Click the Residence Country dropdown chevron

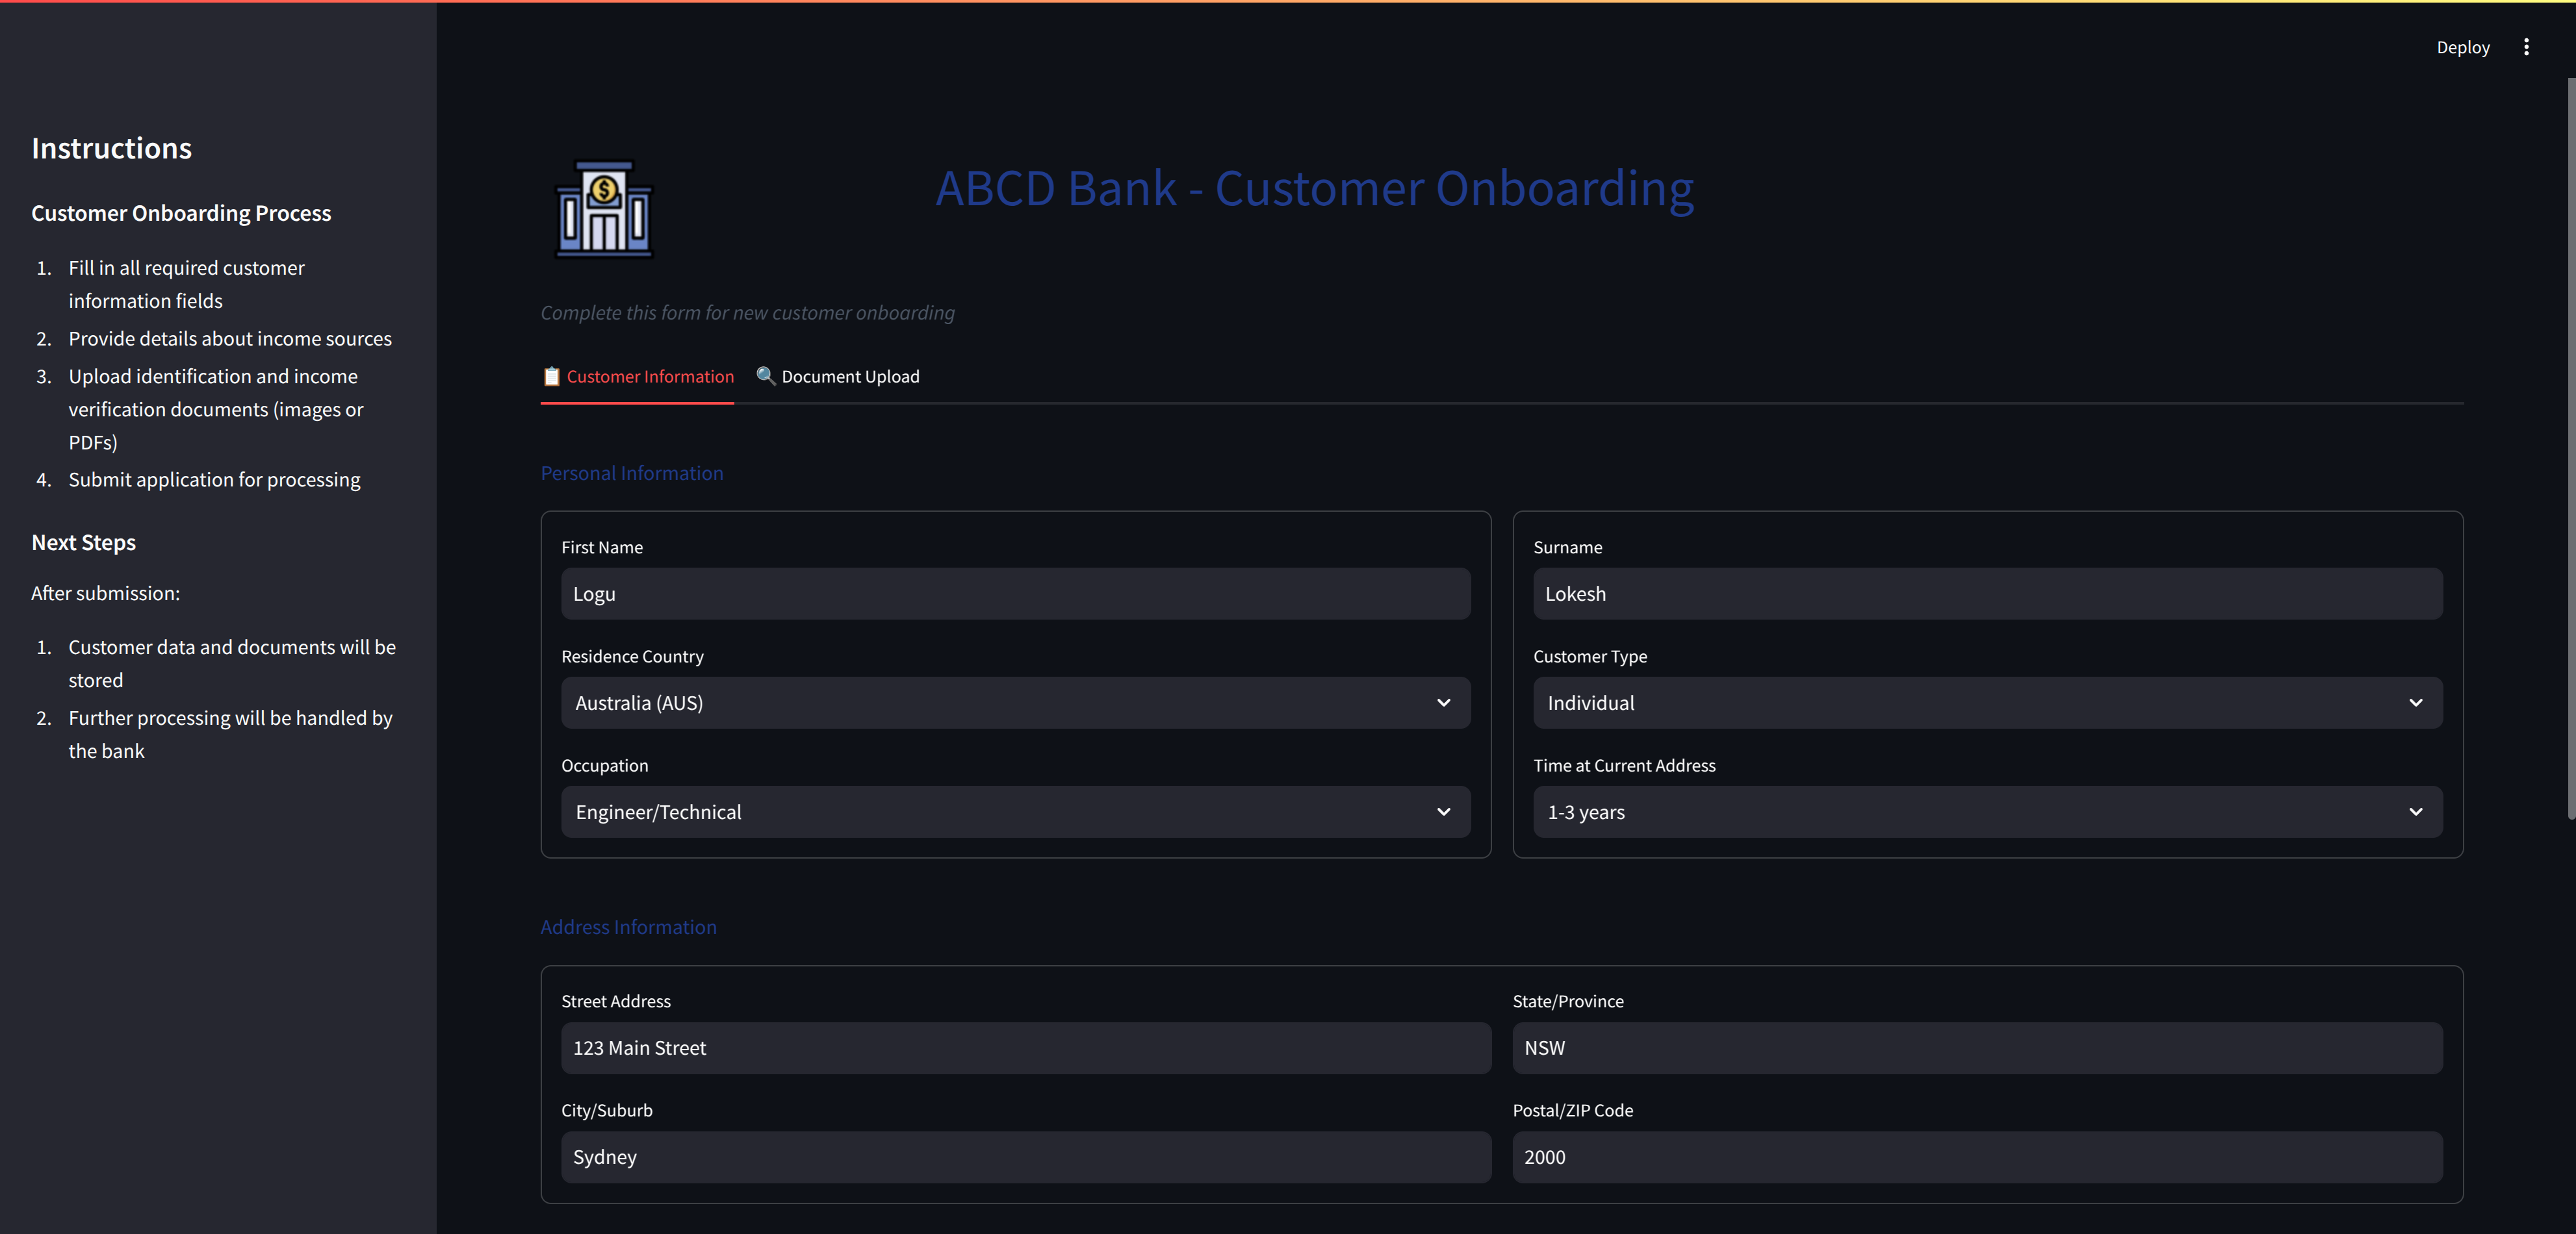pos(1443,703)
